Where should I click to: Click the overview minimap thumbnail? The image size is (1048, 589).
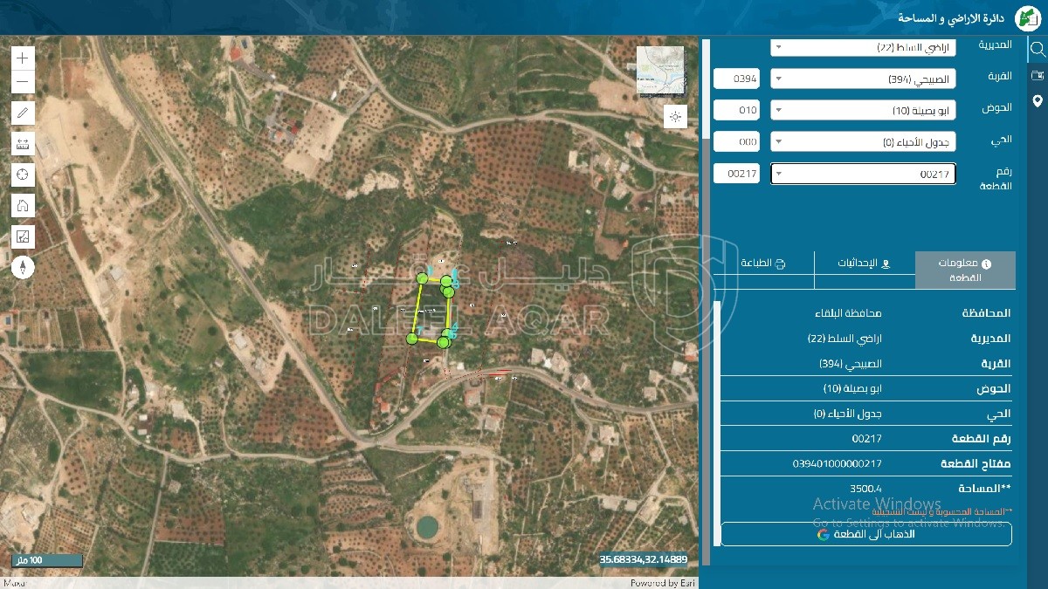click(661, 72)
